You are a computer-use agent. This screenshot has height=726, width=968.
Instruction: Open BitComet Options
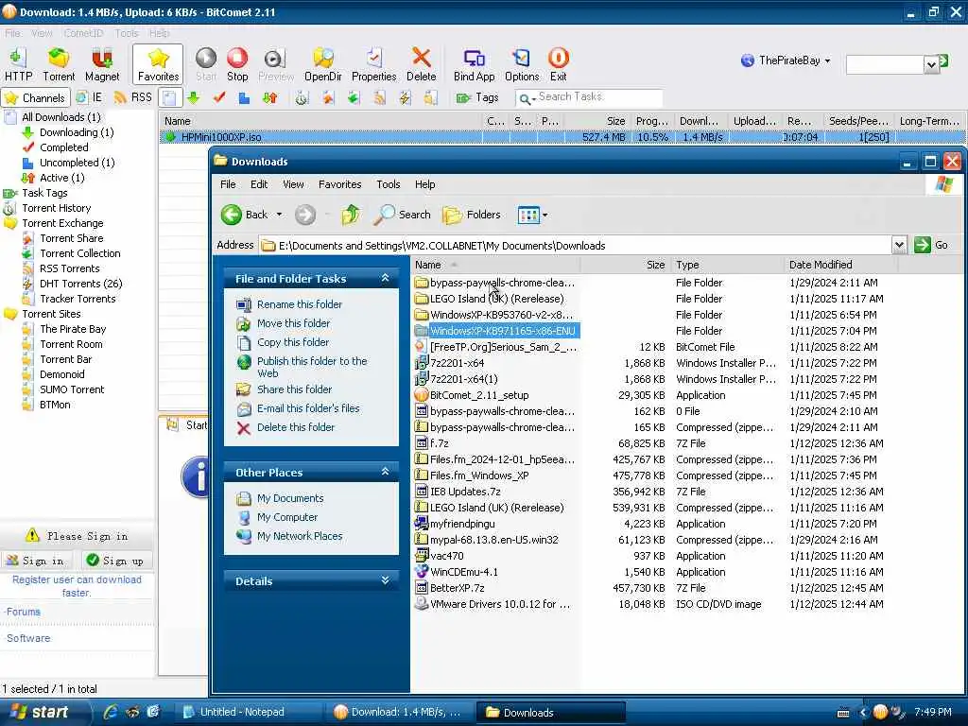coord(522,64)
